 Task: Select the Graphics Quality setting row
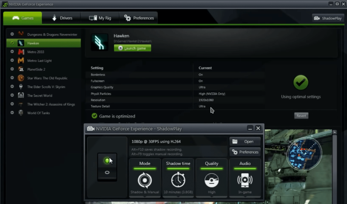point(175,87)
